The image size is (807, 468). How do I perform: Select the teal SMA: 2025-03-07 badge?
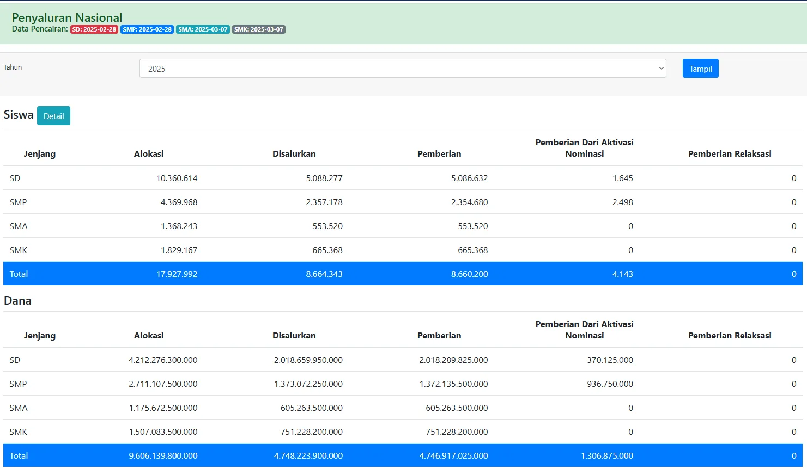point(203,29)
